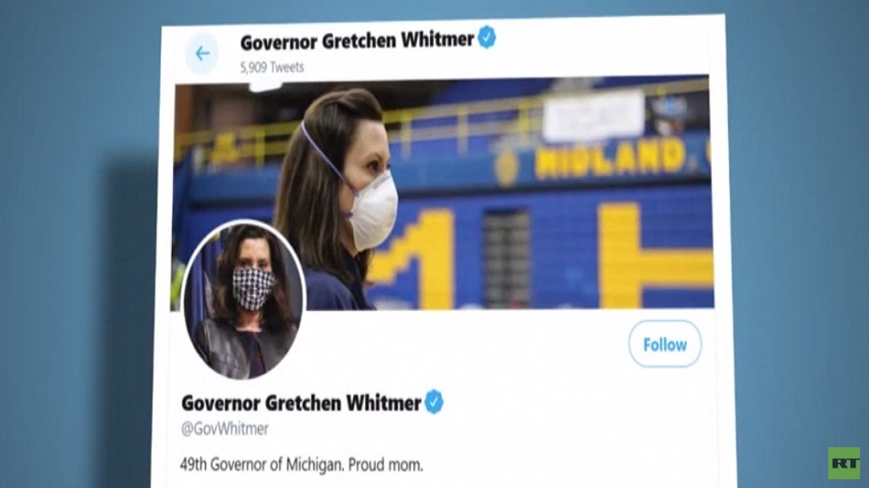869x488 pixels.
Task: Click verified badge beside profile display name
Action: pyautogui.click(x=434, y=402)
